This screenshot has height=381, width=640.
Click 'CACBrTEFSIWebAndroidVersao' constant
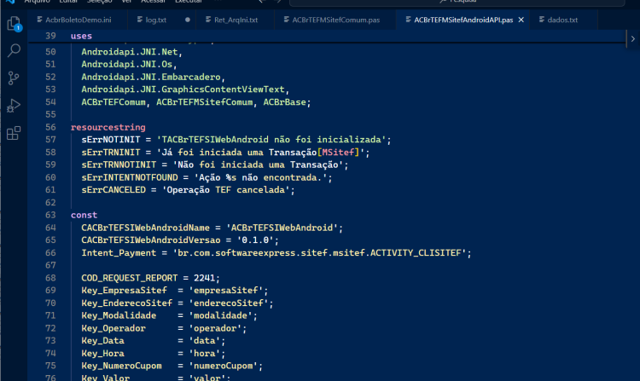coord(150,240)
